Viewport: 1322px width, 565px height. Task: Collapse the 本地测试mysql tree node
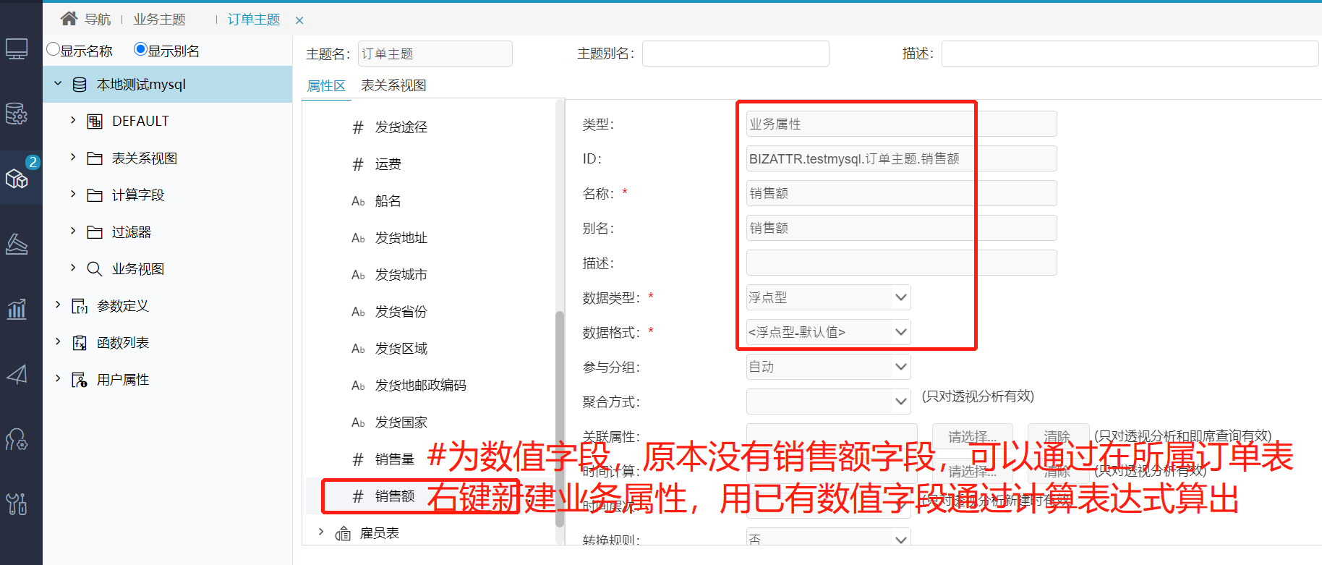click(58, 84)
